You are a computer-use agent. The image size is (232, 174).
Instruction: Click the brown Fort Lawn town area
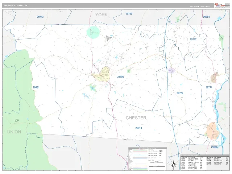(214, 78)
